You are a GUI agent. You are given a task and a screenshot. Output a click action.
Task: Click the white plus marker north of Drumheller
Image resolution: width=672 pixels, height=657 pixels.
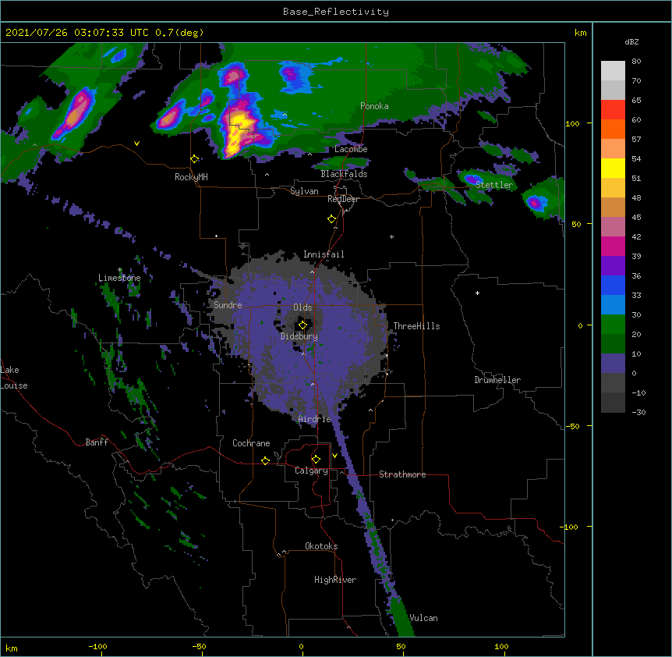pyautogui.click(x=477, y=293)
